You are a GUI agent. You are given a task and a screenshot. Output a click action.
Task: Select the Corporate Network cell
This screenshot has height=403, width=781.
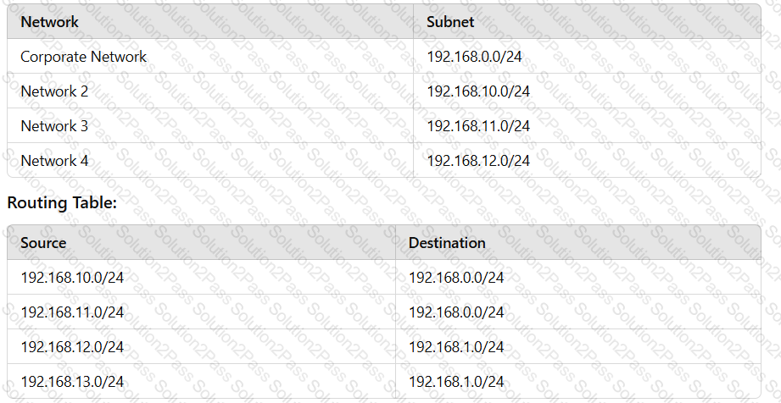tap(84, 57)
